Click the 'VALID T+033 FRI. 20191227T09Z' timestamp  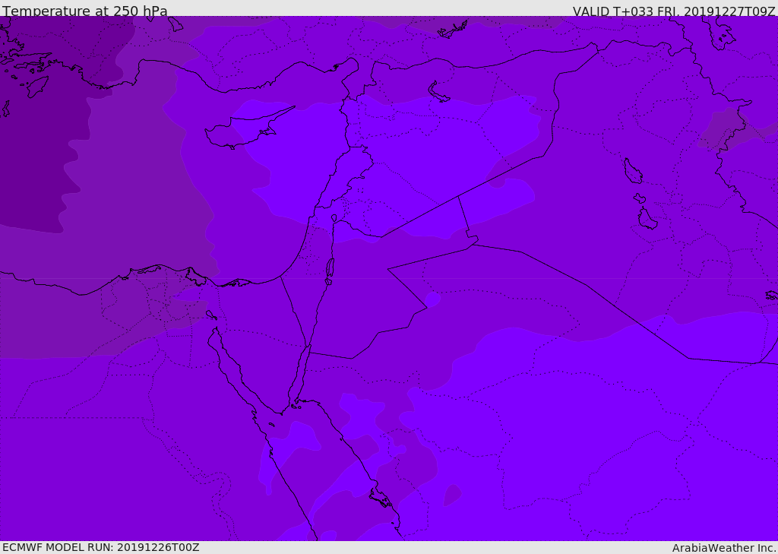[x=674, y=11]
